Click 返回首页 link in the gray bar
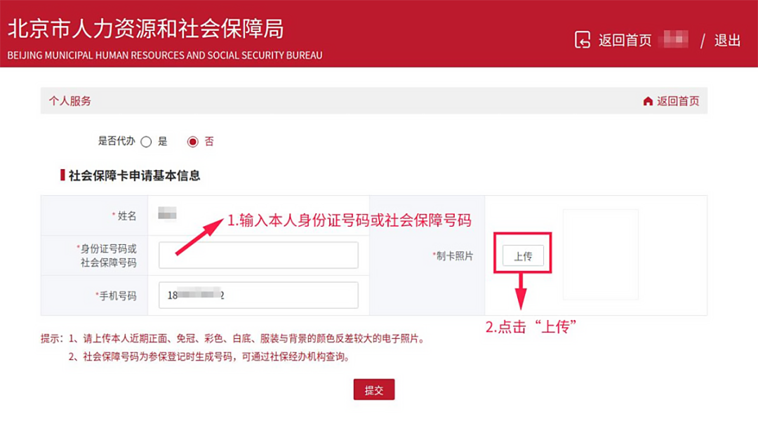Viewport: 758px width, 440px height. (x=678, y=101)
